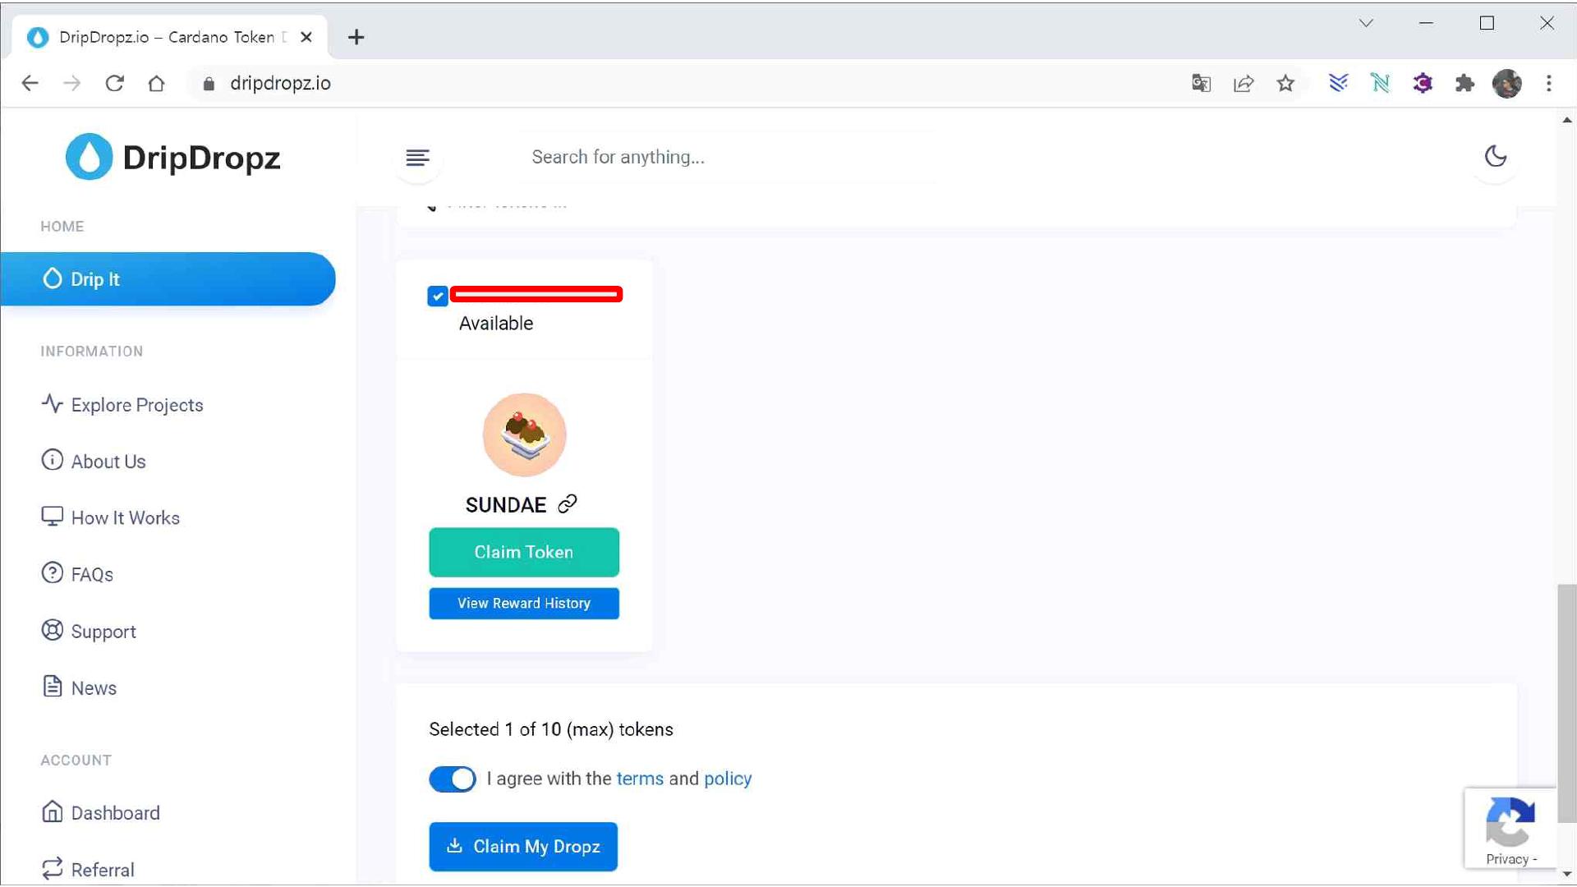The image size is (1577, 887).
Task: Click the translate page icon in address bar
Action: [1201, 83]
